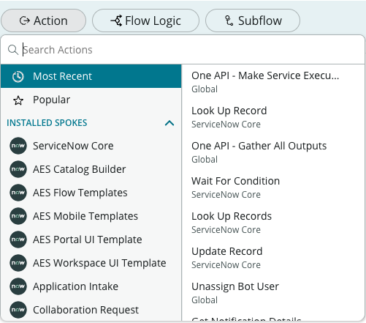Click the ServiceNow Core now logo icon
This screenshot has height=323, width=366.
pyautogui.click(x=18, y=146)
